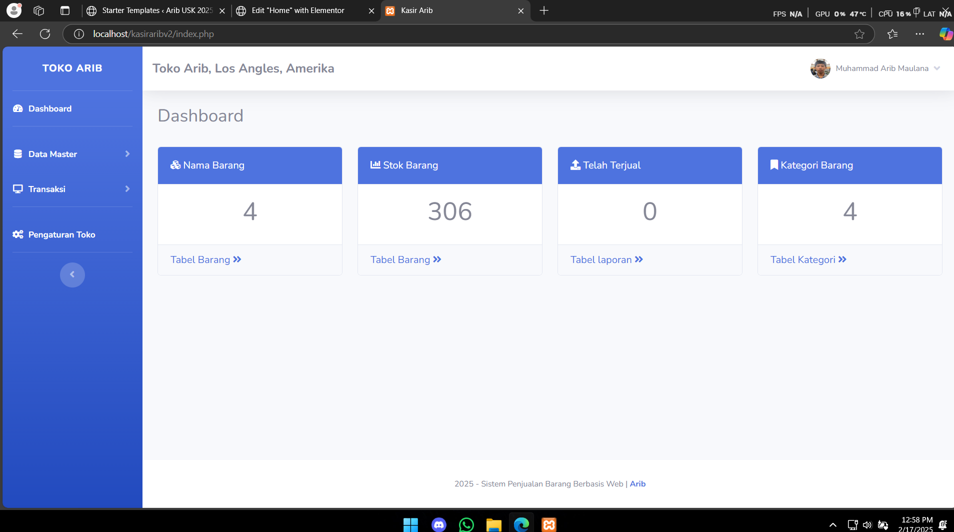The image size is (954, 532).
Task: Open the Tabel laporan link
Action: (x=607, y=259)
